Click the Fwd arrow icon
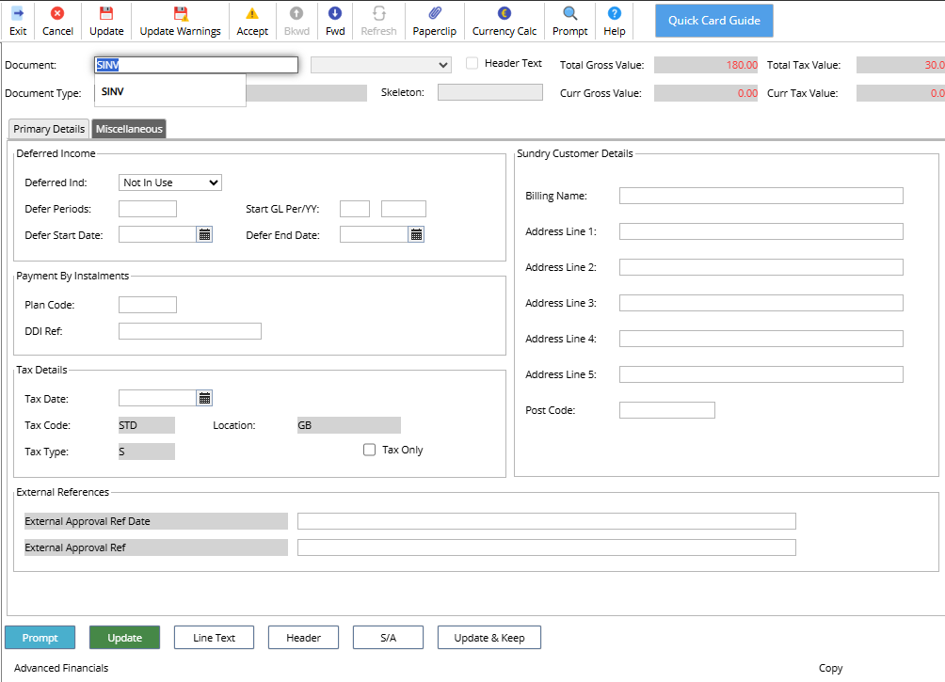The image size is (945, 682). click(335, 13)
